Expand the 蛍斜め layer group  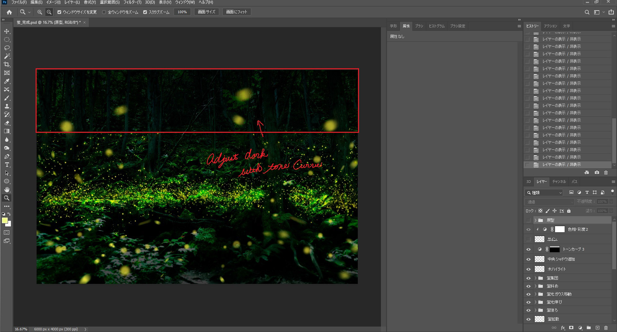point(535,286)
